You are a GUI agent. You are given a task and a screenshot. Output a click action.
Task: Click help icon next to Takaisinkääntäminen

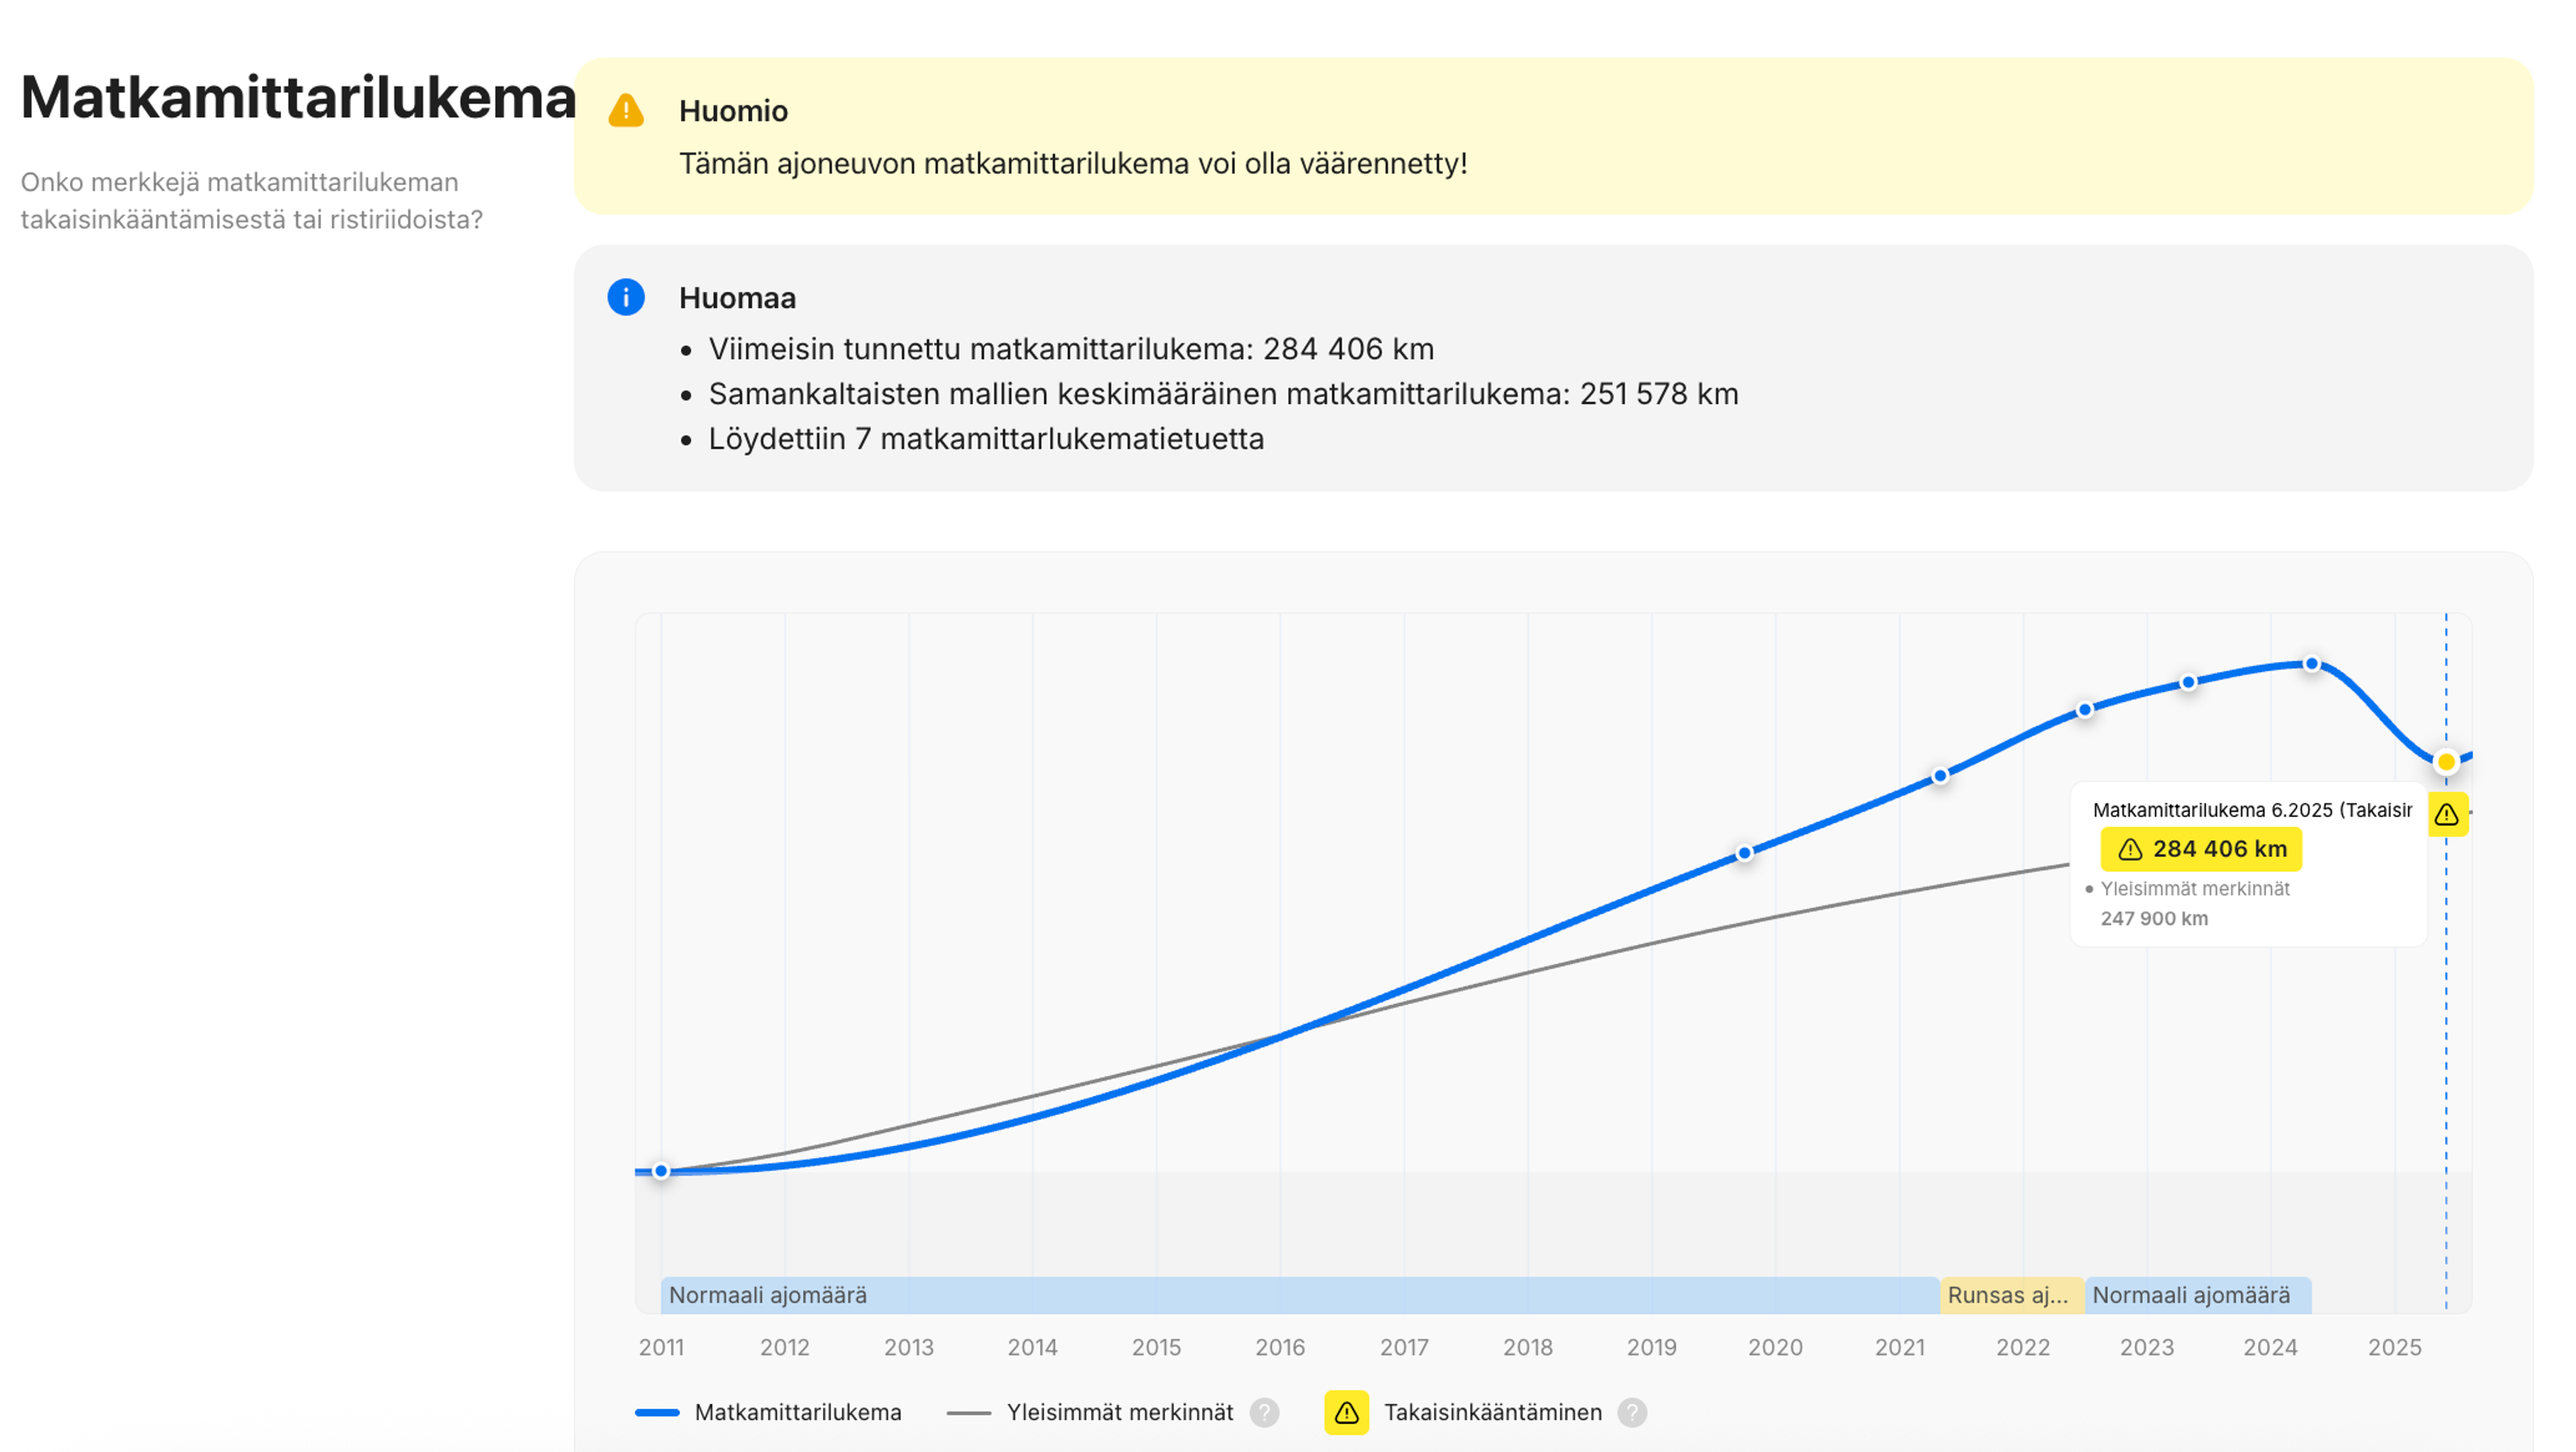(x=1632, y=1412)
